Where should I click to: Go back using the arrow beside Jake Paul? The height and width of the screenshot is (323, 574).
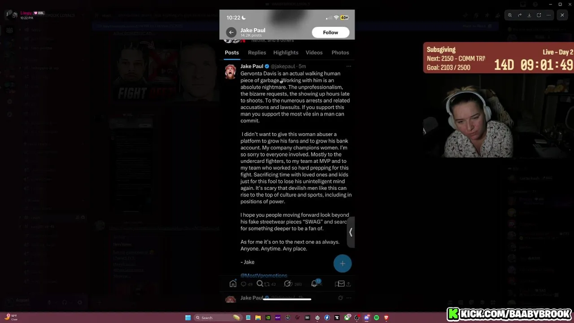coord(231,32)
